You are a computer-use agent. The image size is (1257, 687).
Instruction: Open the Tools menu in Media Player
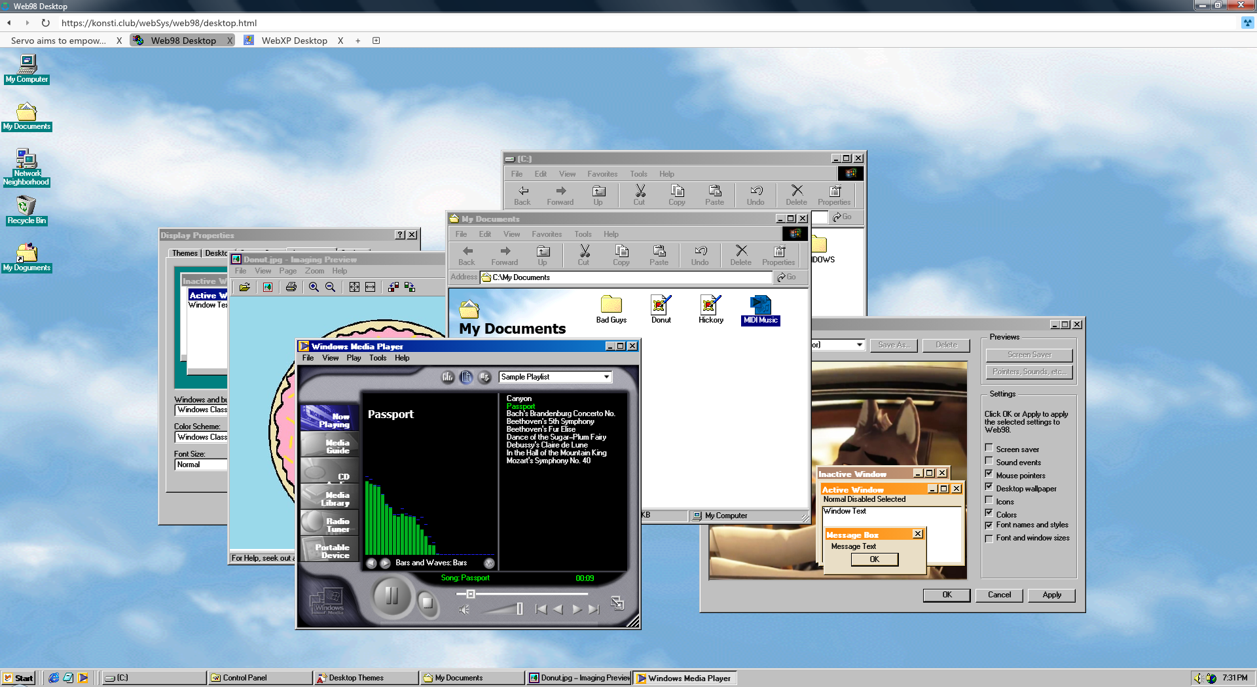(378, 358)
